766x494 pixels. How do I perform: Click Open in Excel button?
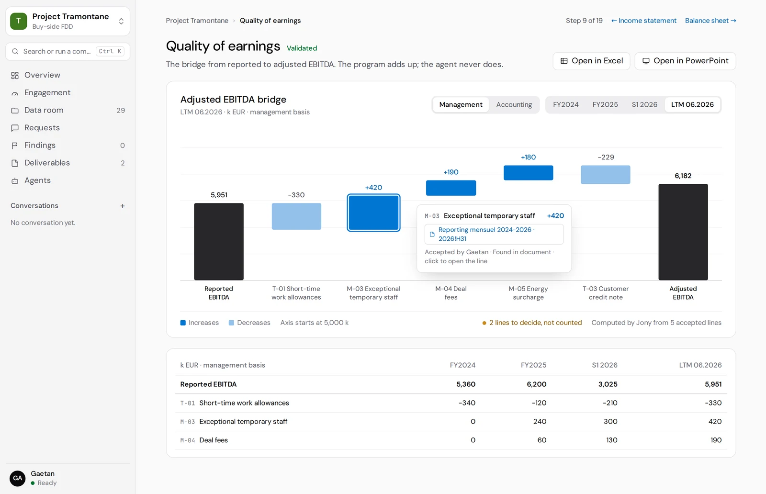[x=591, y=61]
